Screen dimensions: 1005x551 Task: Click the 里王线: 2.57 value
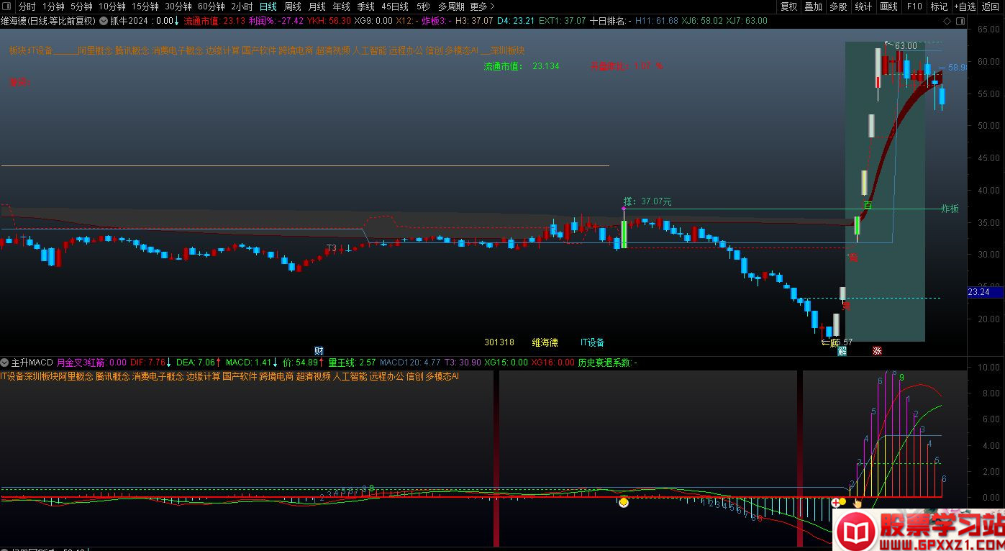point(353,363)
